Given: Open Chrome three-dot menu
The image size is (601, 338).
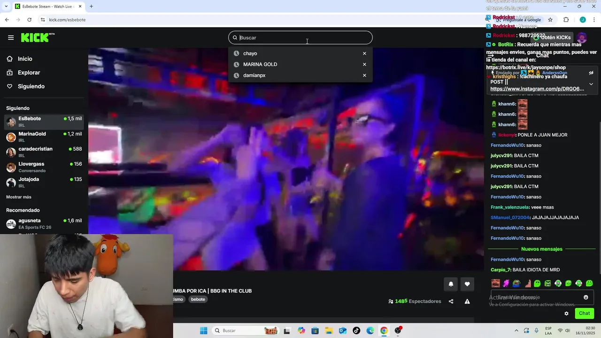Looking at the screenshot, I should click(594, 20).
